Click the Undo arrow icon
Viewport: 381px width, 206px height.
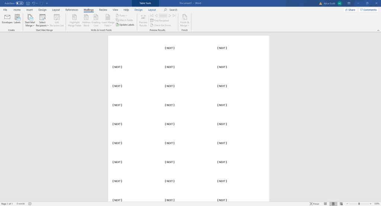pos(33,3)
